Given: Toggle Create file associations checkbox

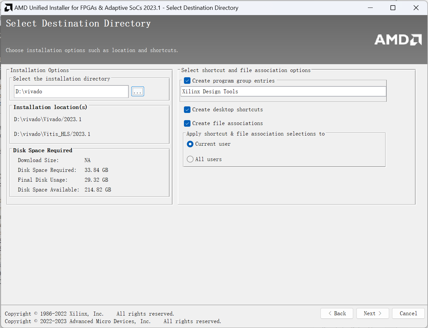Looking at the screenshot, I should pos(187,123).
